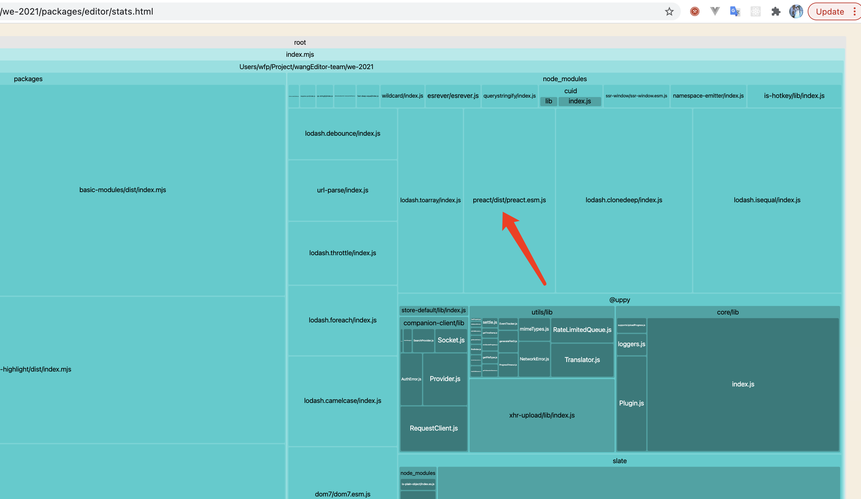This screenshot has height=499, width=861.
Task: Select basic-modules/dist/index.mjs block
Action: tap(123, 190)
